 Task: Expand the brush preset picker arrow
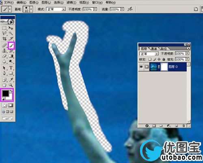31,9
